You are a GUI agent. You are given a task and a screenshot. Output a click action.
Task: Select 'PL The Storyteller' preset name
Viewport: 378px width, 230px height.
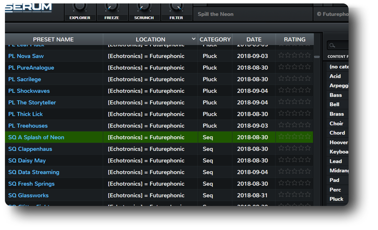click(32, 102)
